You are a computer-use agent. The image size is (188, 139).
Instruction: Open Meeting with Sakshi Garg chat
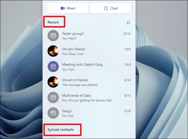click(x=89, y=67)
